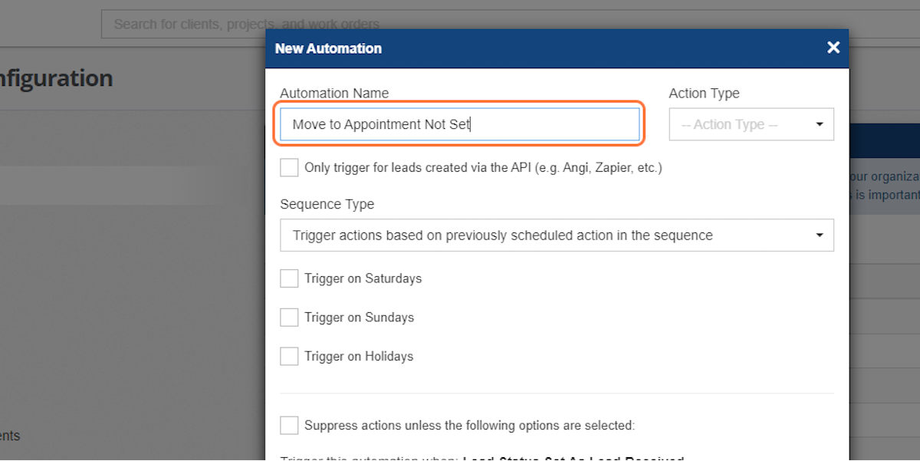Click the New Automation title bar
This screenshot has height=461, width=920.
point(557,48)
